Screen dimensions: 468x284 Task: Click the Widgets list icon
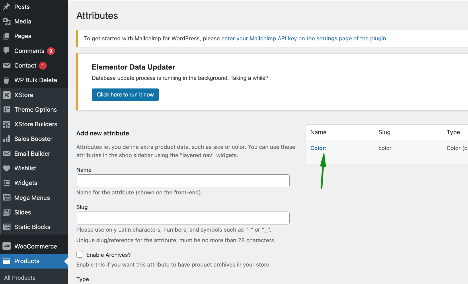[7, 183]
